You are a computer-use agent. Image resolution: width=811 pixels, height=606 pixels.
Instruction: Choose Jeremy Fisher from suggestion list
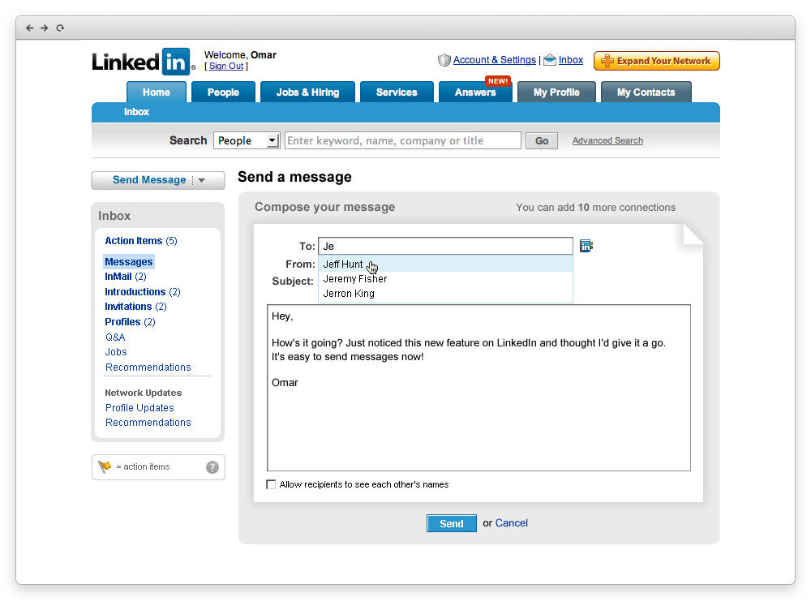[445, 279]
